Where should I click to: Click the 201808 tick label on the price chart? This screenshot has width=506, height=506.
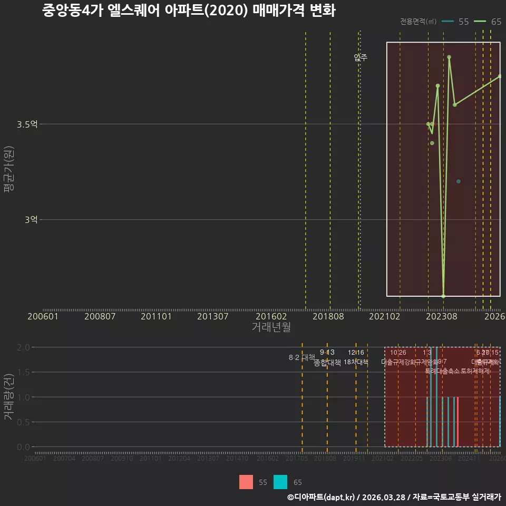(x=328, y=316)
